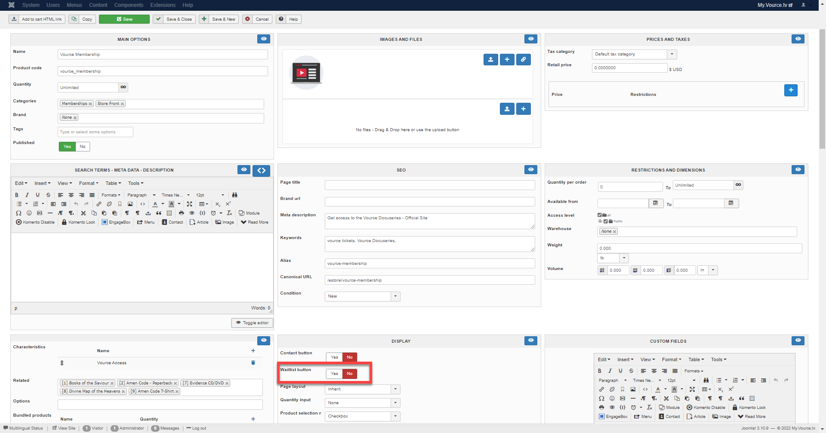Open the Components menu

tap(129, 5)
